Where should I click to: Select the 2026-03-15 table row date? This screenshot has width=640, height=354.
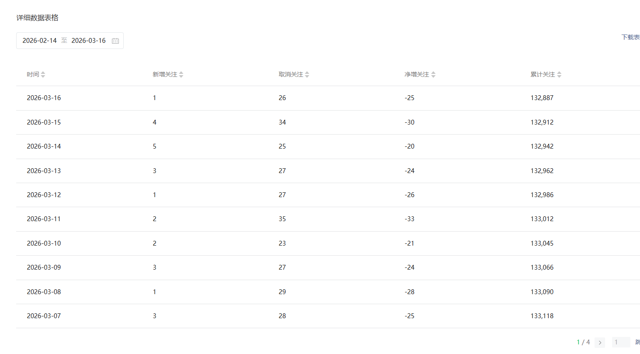pos(44,122)
